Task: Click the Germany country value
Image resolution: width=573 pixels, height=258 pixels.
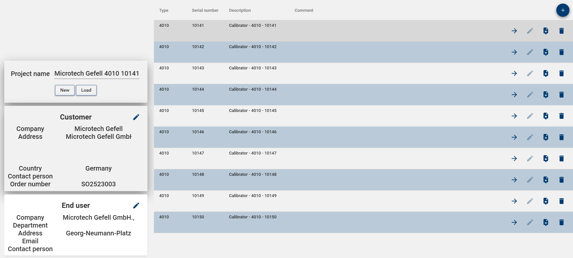Action: (x=98, y=168)
